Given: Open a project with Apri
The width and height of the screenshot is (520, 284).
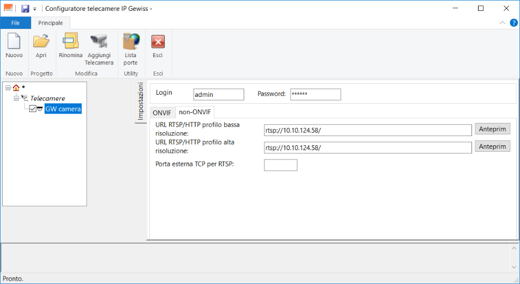Looking at the screenshot, I should click(x=41, y=46).
